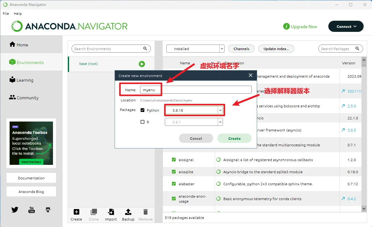Screen dimensions: 372x227
Task: Toggle the aiosqlite package checkbox
Action: tap(174, 172)
